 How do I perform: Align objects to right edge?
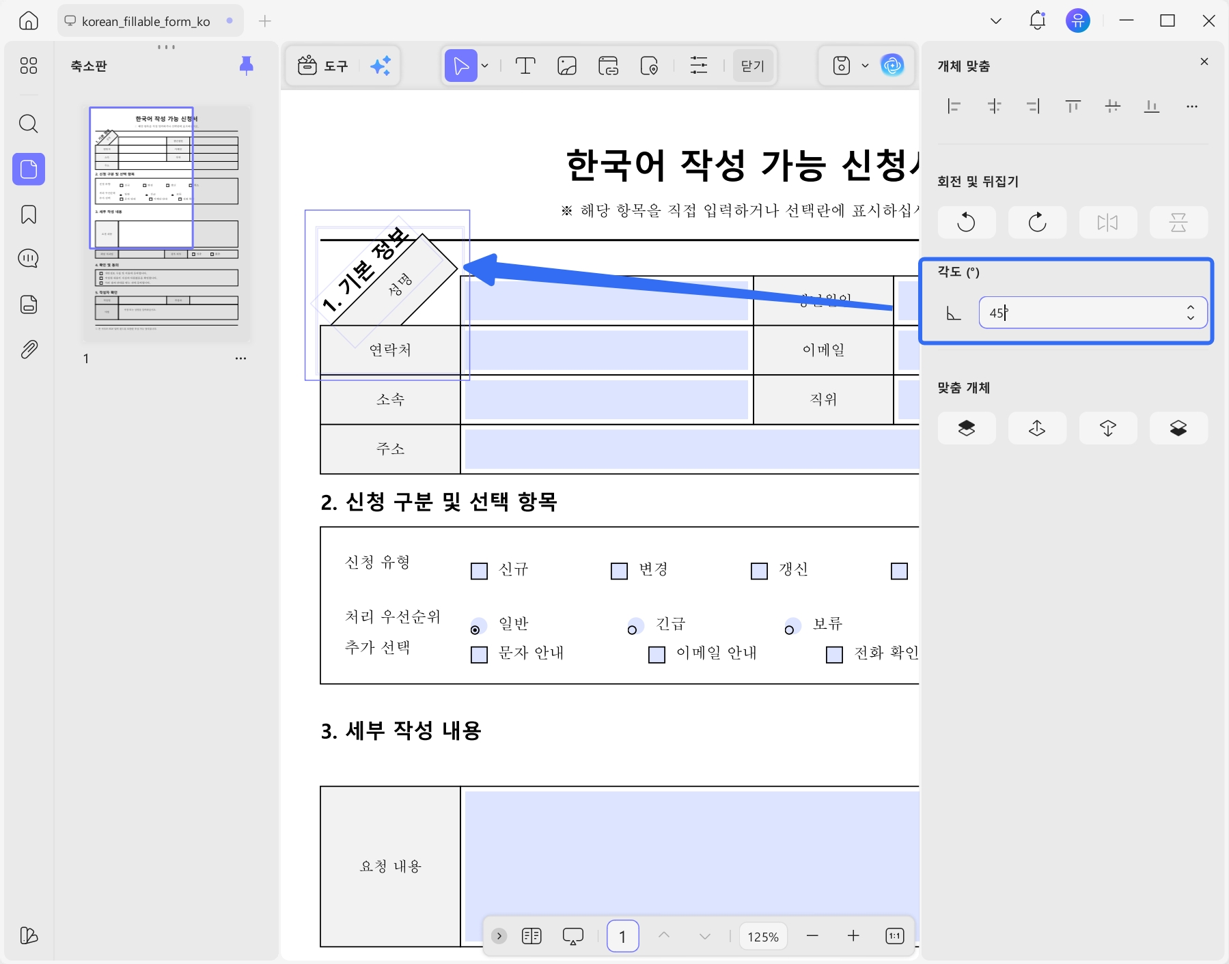pos(1034,107)
